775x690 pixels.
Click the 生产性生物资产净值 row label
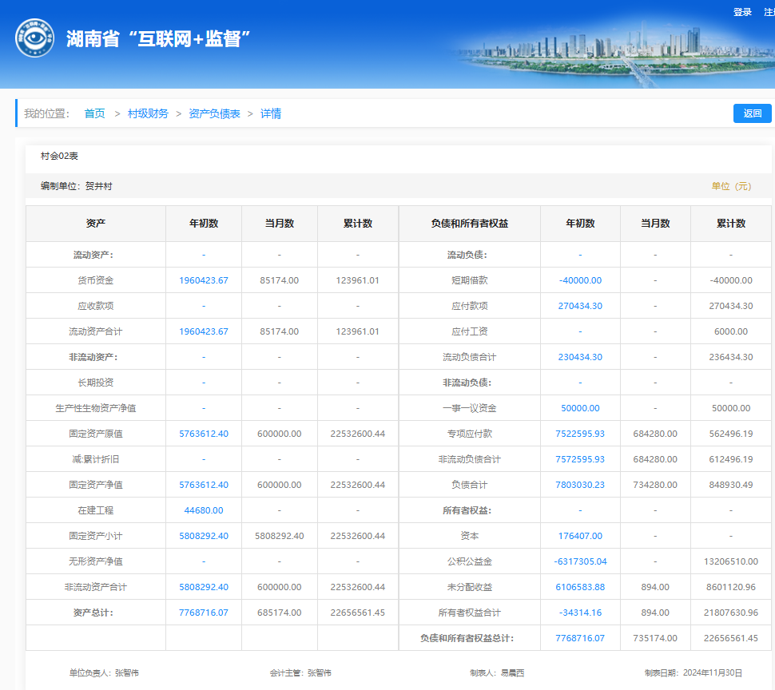[96, 408]
